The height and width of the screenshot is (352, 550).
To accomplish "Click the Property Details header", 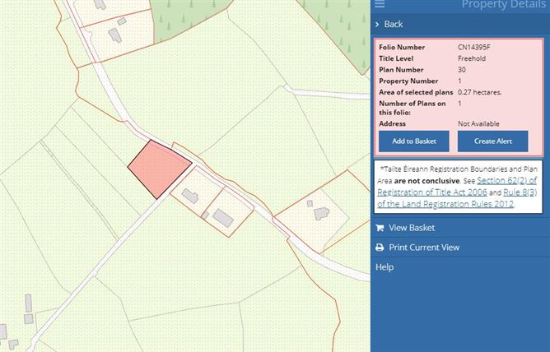I will (503, 4).
